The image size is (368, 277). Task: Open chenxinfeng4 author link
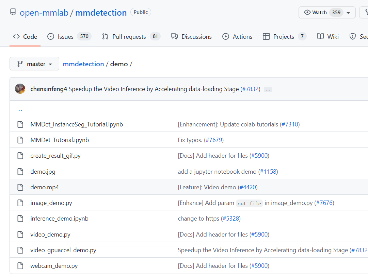(x=49, y=89)
